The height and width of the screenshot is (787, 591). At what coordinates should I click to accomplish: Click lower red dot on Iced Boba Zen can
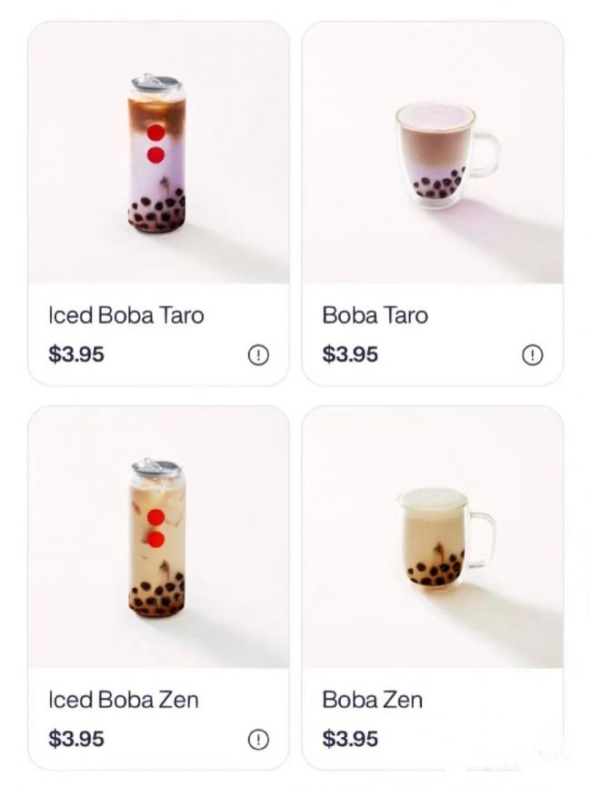tap(155, 539)
